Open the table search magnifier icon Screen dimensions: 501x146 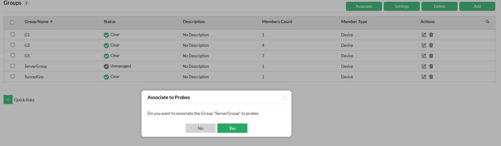(x=487, y=22)
